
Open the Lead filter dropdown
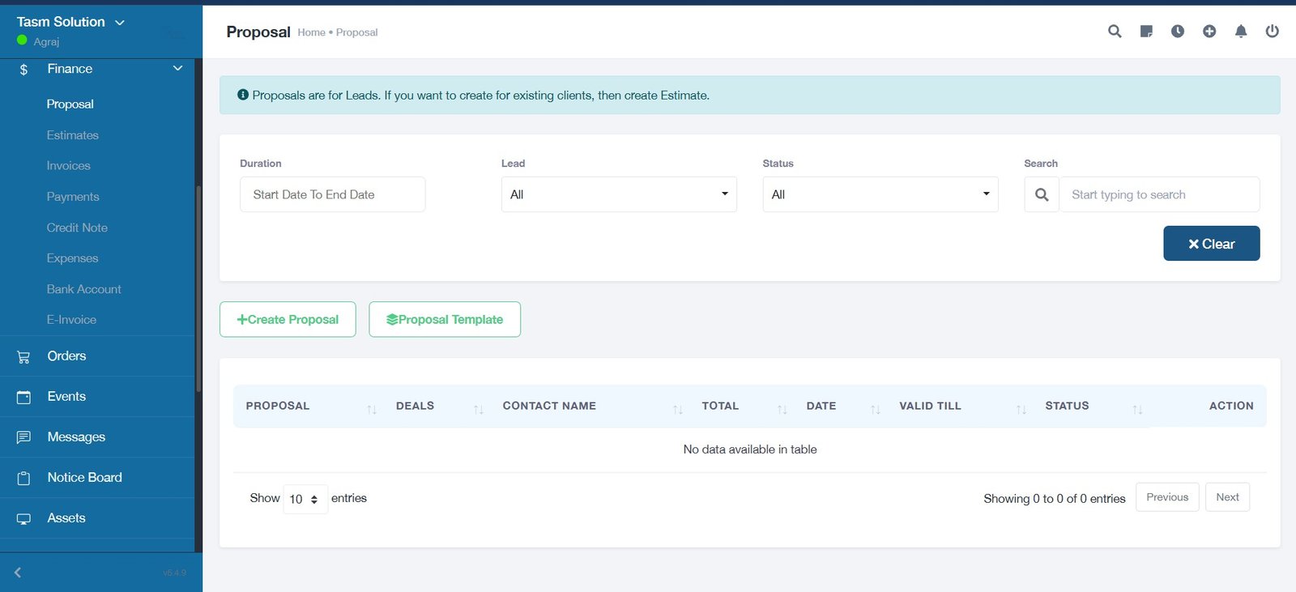pyautogui.click(x=619, y=194)
